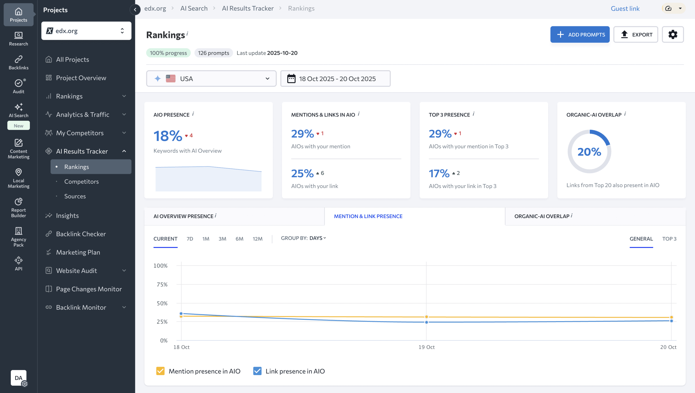Open the Audit checkmark icon
Viewport: 695px width, 393px height.
pos(18,83)
